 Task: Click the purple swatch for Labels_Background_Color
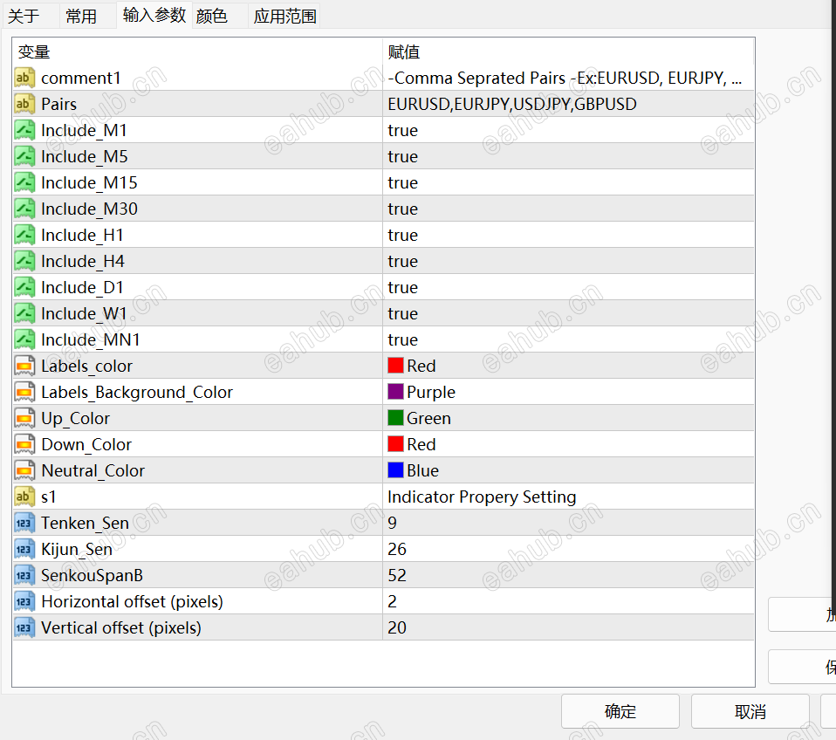(x=394, y=391)
